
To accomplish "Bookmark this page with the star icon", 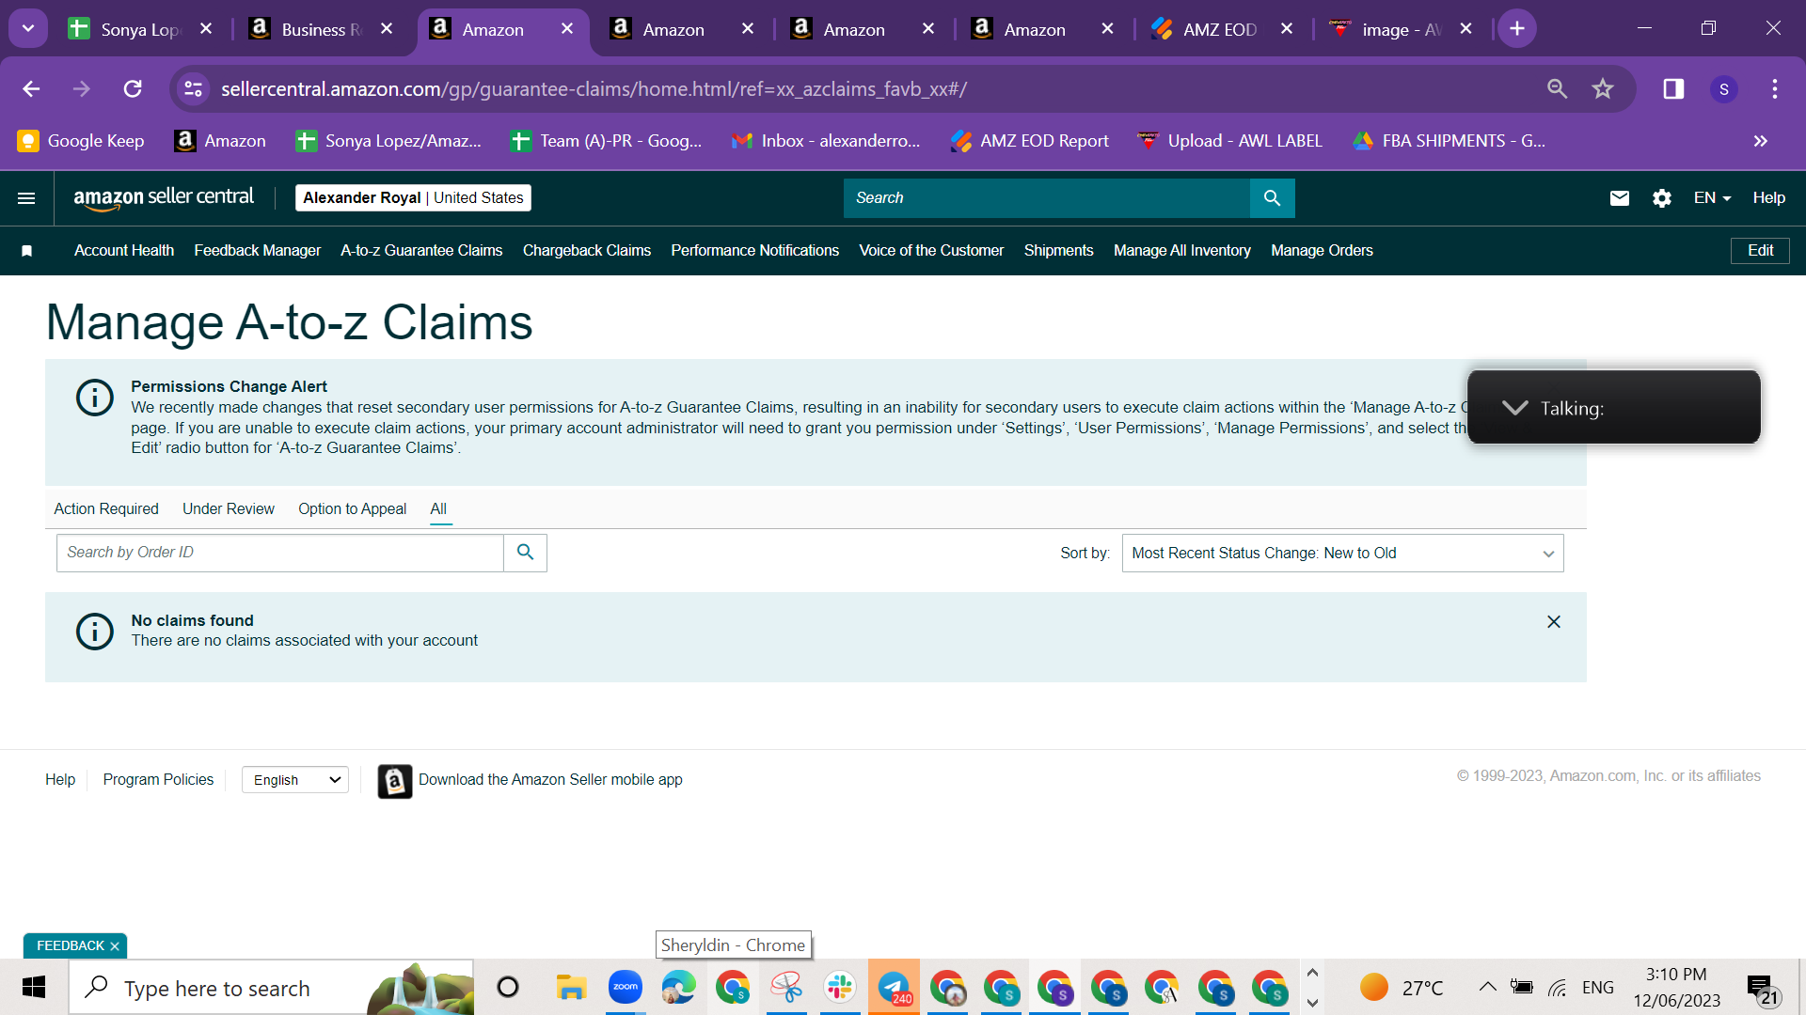I will [1603, 89].
